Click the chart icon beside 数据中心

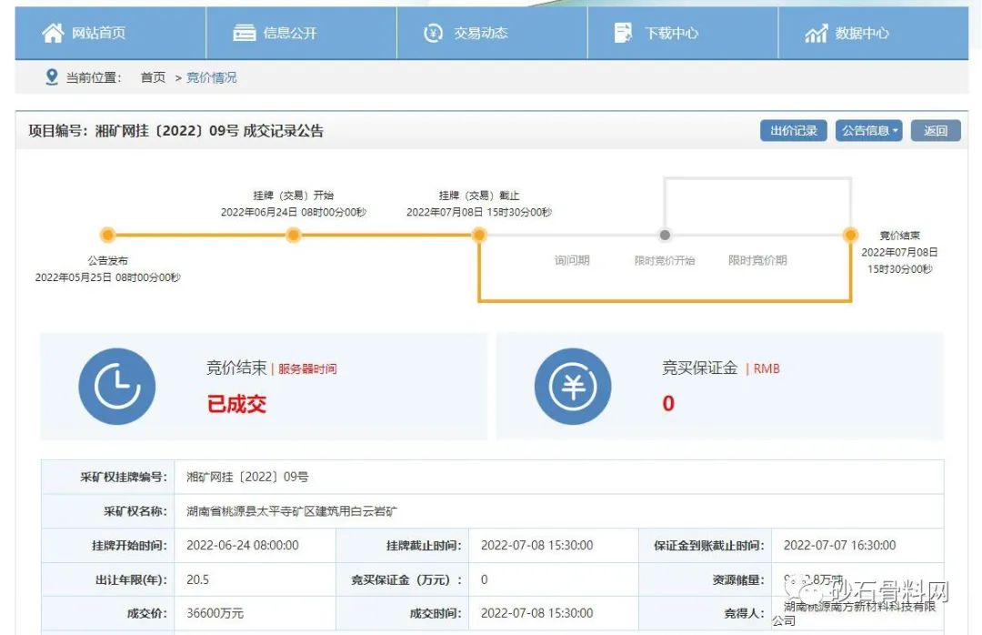[816, 34]
